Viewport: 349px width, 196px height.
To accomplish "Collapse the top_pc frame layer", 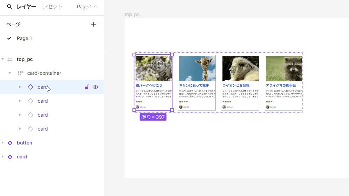I will pos(3,59).
